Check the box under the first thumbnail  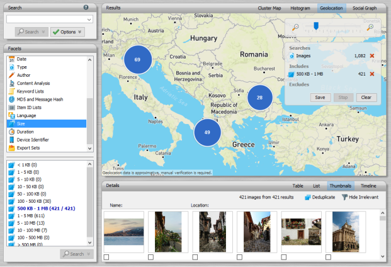[x=106, y=257]
